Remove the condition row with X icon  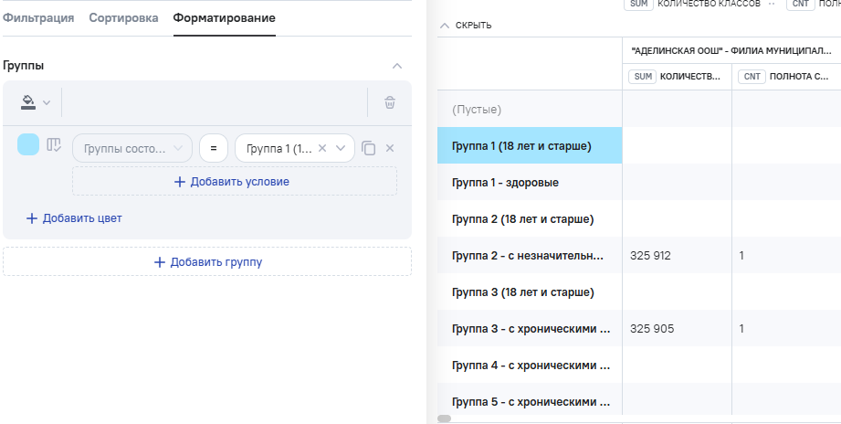(390, 148)
